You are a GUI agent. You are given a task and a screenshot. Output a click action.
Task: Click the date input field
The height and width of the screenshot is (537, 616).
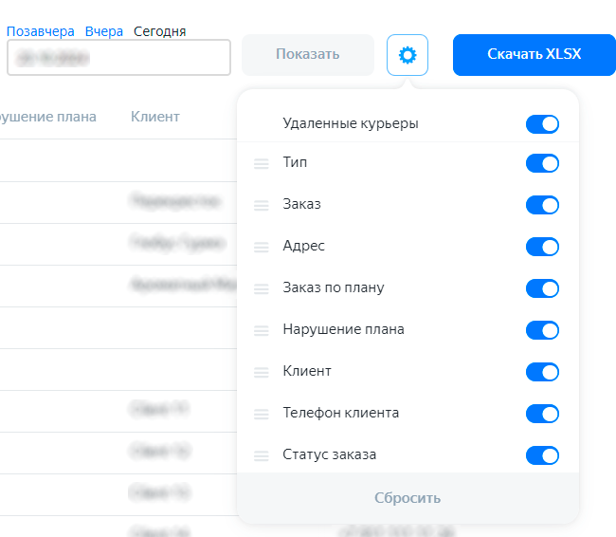[118, 57]
